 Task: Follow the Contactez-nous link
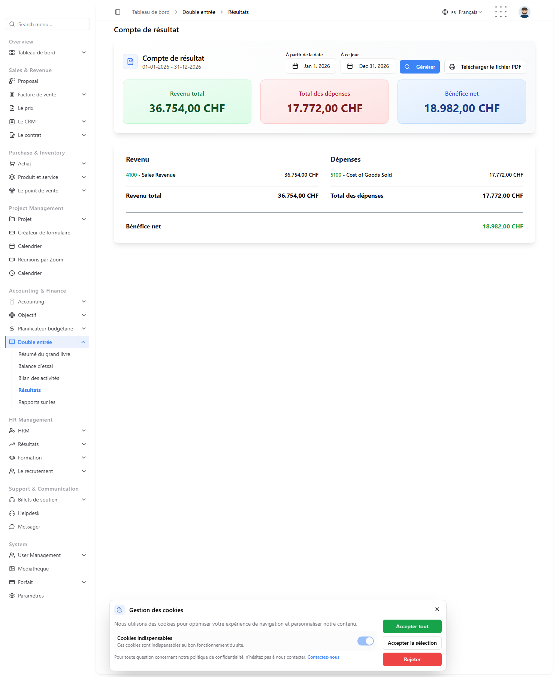coord(323,657)
